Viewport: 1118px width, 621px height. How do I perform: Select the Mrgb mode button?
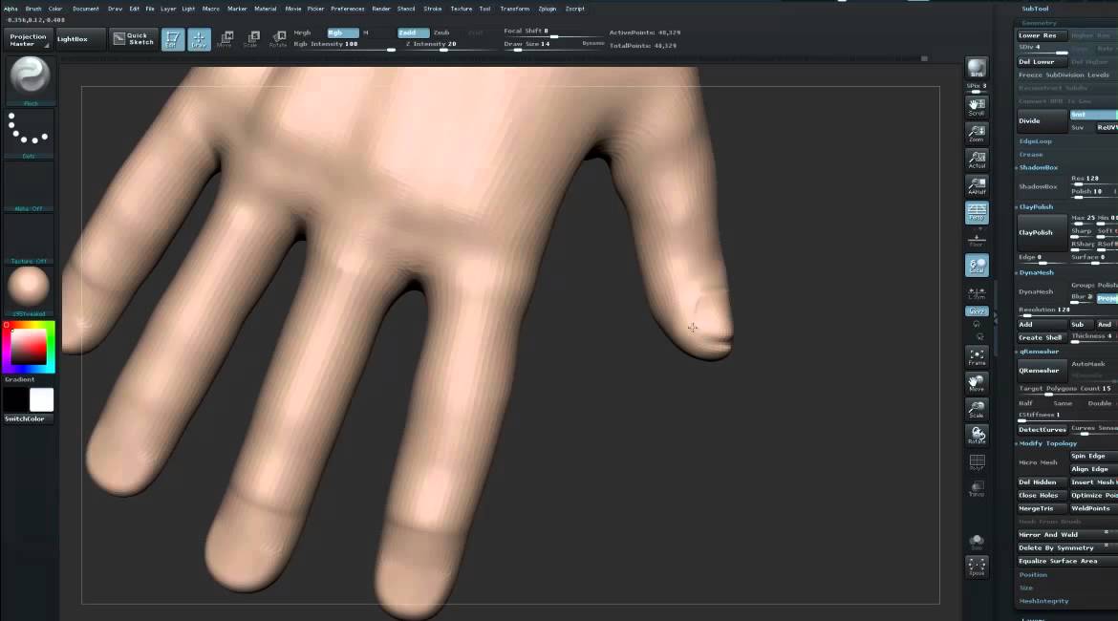[x=302, y=32]
